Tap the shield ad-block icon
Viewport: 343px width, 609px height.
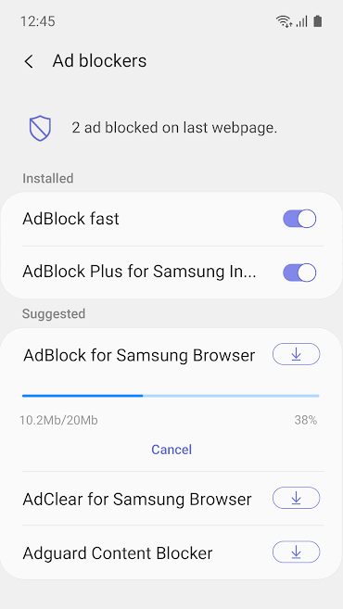tap(40, 128)
